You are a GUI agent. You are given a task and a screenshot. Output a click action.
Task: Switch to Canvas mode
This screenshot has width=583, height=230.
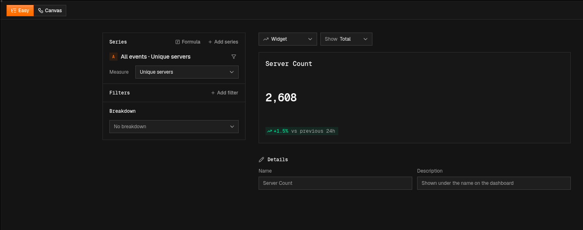tap(50, 11)
